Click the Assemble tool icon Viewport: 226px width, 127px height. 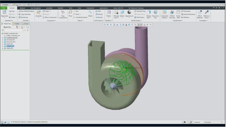coord(38,13)
